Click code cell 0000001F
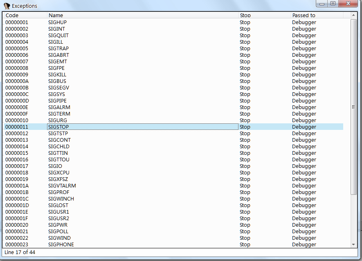The width and height of the screenshot is (362, 261). tap(17, 219)
